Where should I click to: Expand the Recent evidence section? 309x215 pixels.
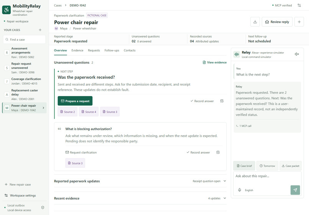[x=140, y=198]
